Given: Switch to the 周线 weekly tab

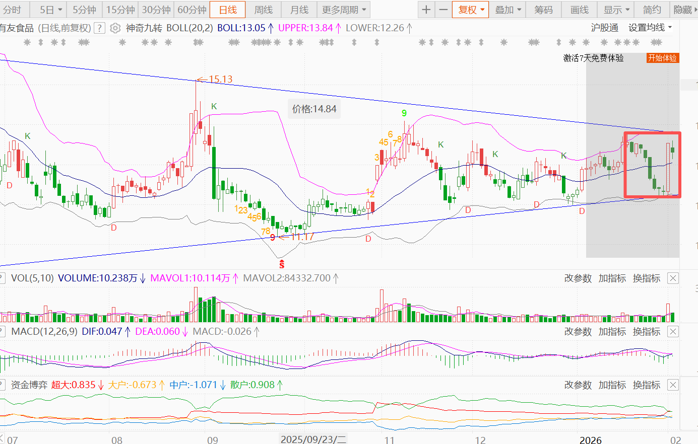Looking at the screenshot, I should pos(264,10).
